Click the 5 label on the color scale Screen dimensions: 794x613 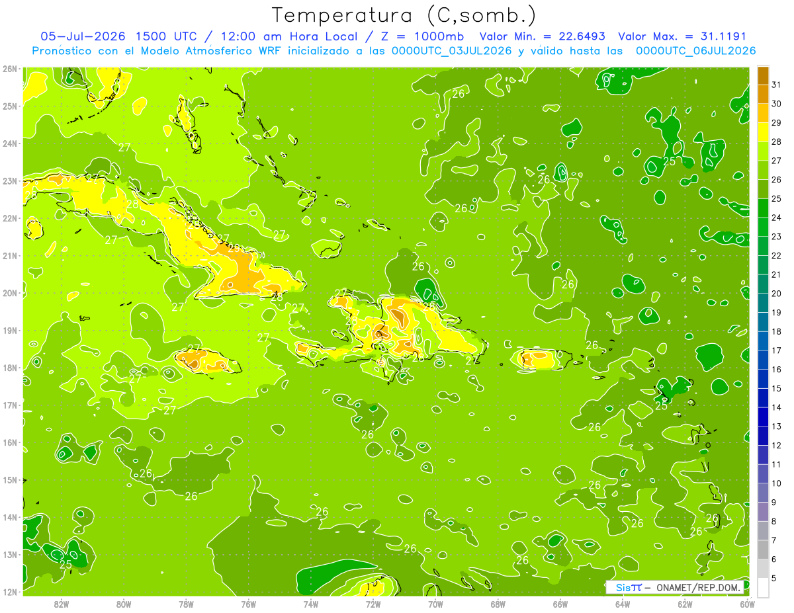pyautogui.click(x=774, y=578)
